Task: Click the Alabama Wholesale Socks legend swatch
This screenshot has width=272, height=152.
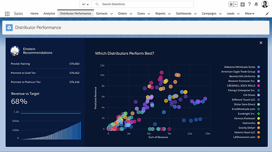Action: [x=258, y=67]
